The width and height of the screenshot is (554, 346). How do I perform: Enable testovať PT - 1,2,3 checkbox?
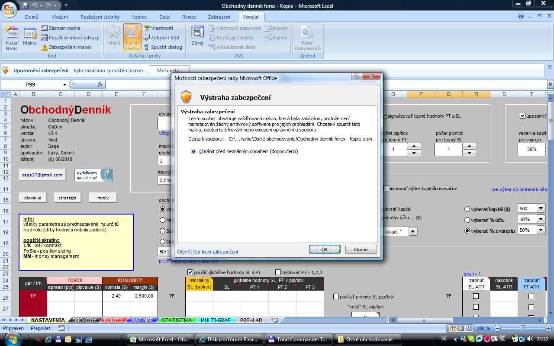278,272
